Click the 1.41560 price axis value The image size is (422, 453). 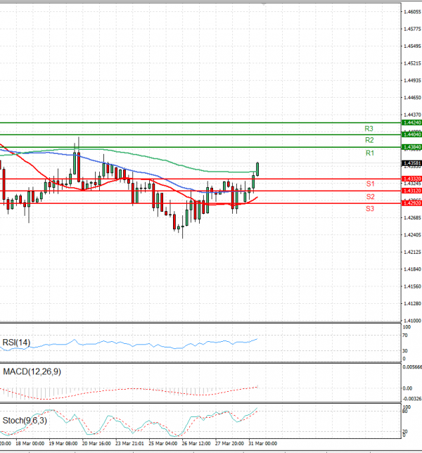(x=412, y=286)
